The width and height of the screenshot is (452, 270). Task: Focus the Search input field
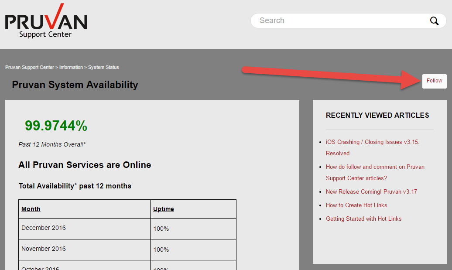pyautogui.click(x=340, y=21)
